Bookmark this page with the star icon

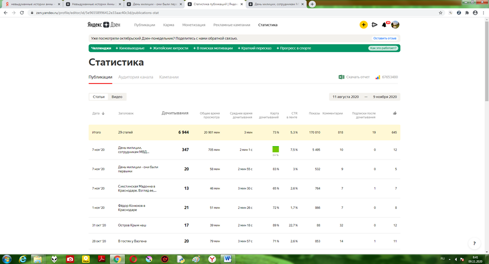pyautogui.click(x=441, y=13)
